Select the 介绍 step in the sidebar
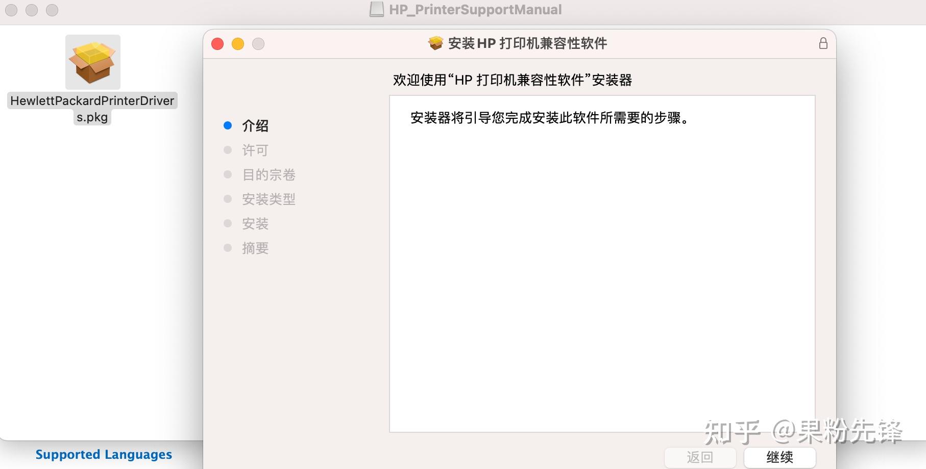 coord(255,125)
